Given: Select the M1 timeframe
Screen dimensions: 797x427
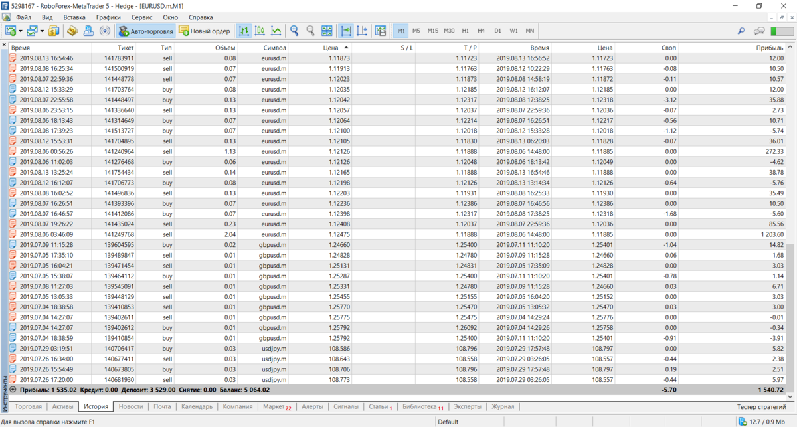Looking at the screenshot, I should (401, 31).
